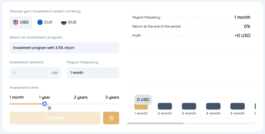Click the investment amount input field
Viewport: 265px width, 134px height.
pyautogui.click(x=30, y=73)
